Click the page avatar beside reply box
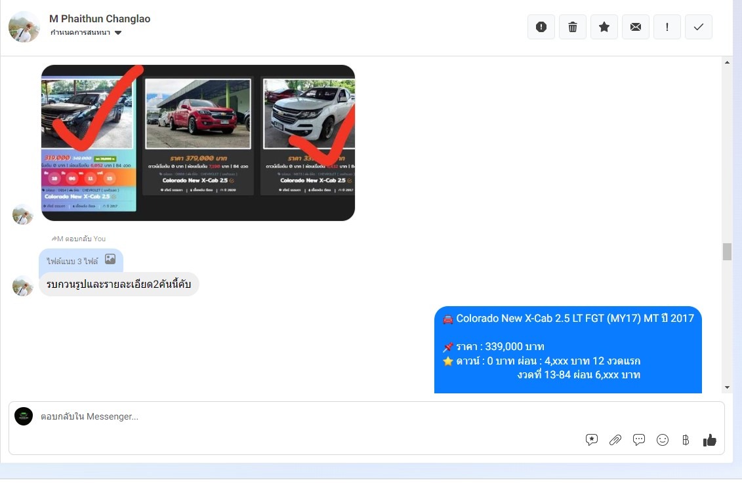Viewport: 742px width, 493px height. point(24,416)
